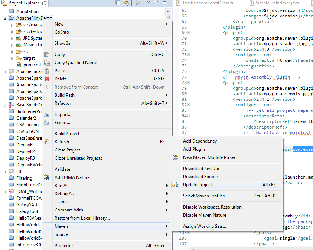Click the Collapse All icon in Project Explorer
The height and width of the screenshot is (250, 313).
click(x=118, y=3)
